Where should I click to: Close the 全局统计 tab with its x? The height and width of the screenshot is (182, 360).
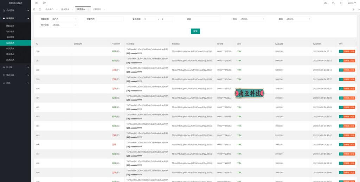click(x=104, y=9)
